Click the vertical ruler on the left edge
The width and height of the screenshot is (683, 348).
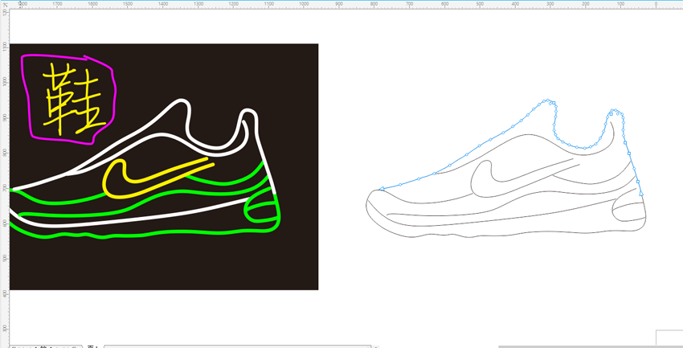[x=4, y=176]
